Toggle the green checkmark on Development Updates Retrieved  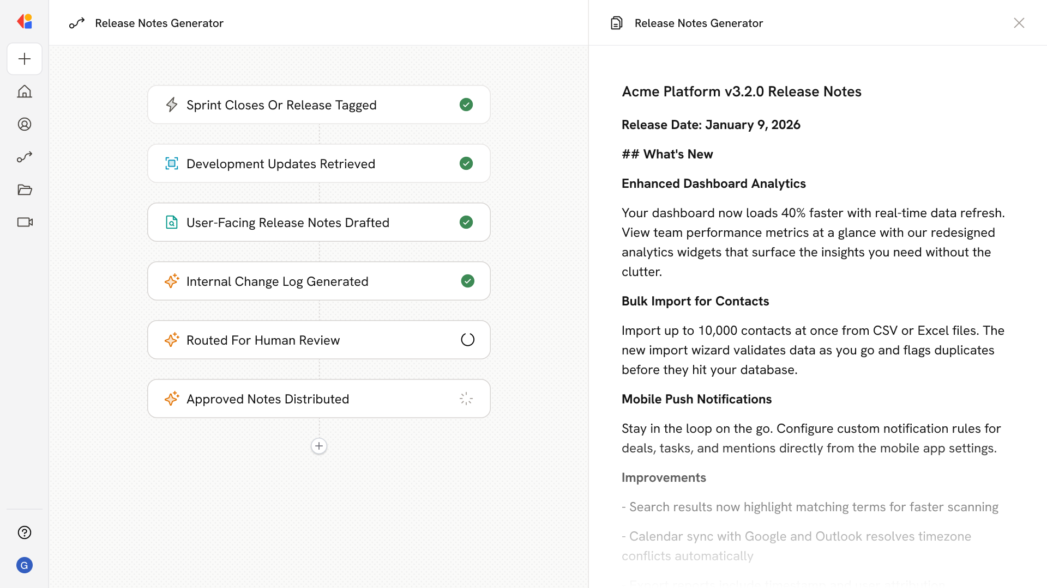pyautogui.click(x=466, y=163)
